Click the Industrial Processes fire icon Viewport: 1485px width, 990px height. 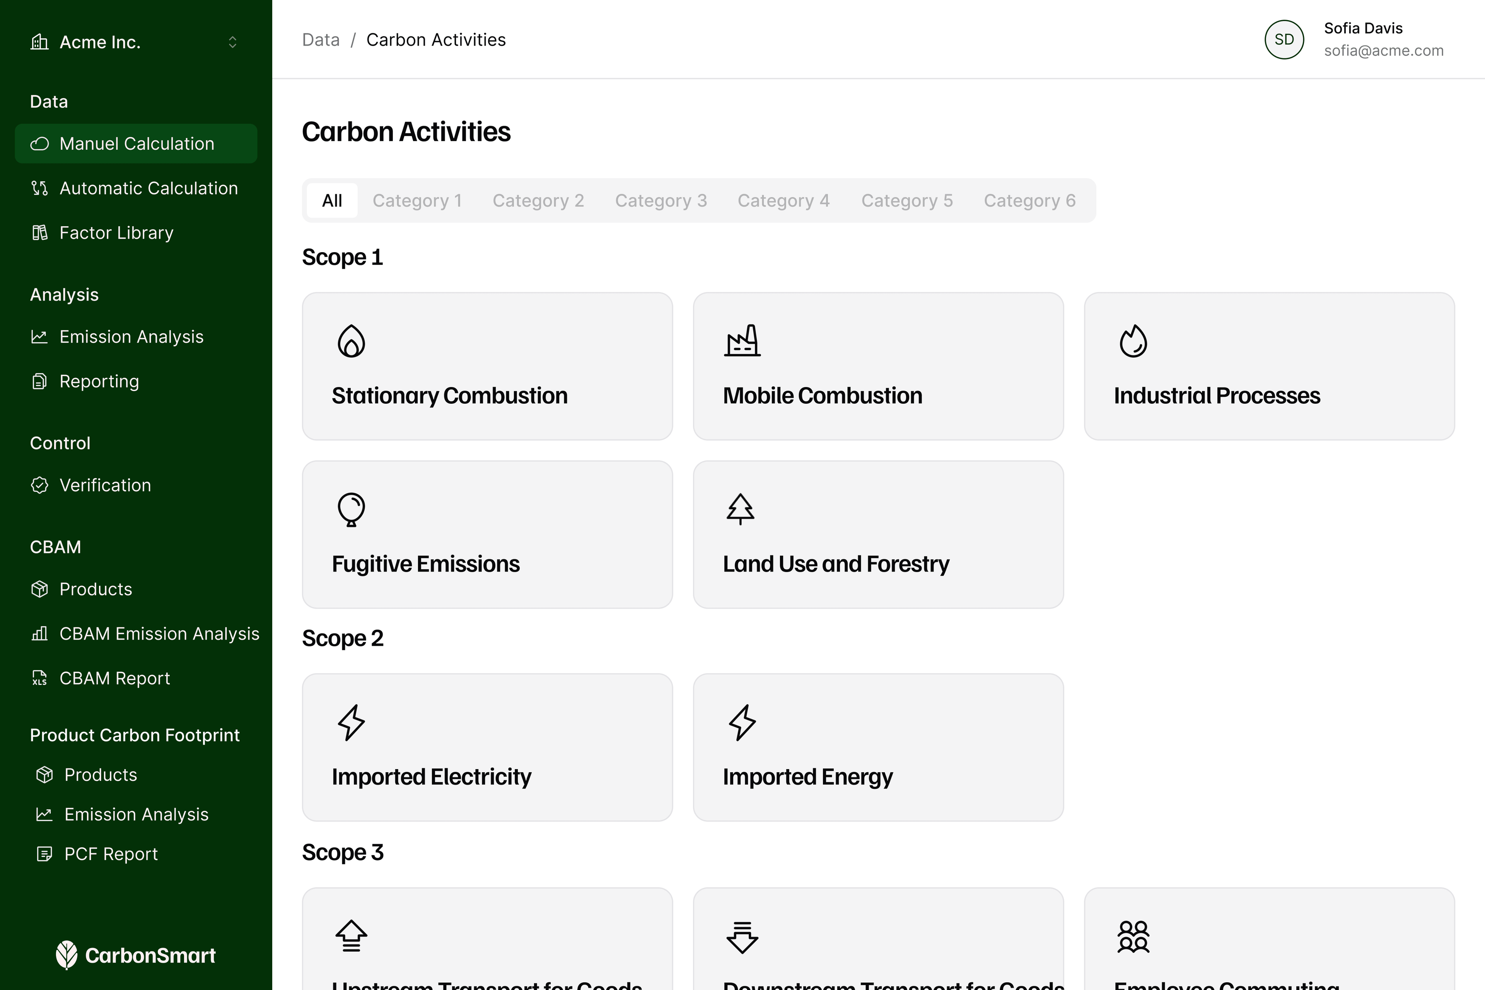coord(1133,341)
